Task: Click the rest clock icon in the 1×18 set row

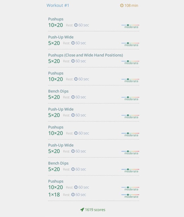Action: tap(73, 195)
